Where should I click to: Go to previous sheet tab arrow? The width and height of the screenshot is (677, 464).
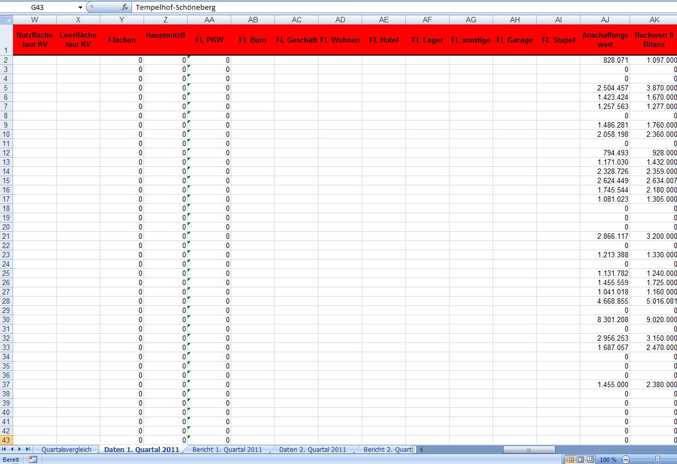click(13, 449)
